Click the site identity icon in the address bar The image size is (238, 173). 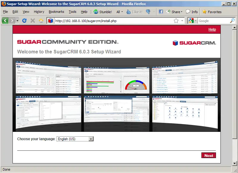click(51, 21)
